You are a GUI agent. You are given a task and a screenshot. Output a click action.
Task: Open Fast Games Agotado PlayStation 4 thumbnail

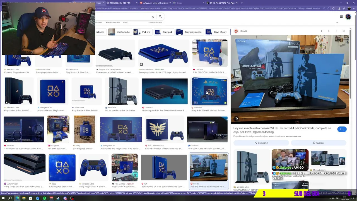pos(125,167)
